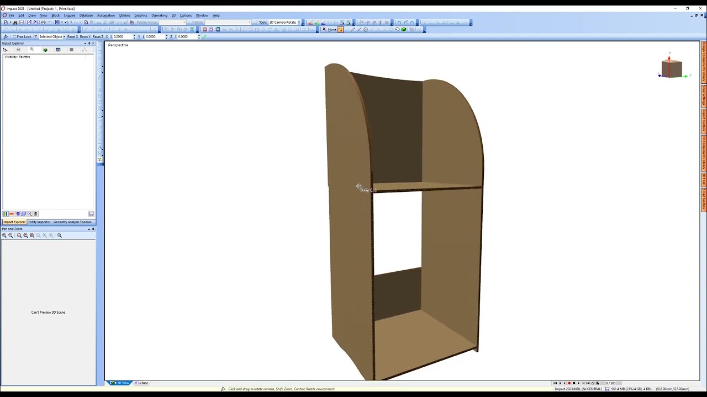Click the table icon in Impact Explorer toolbar

tap(58, 50)
